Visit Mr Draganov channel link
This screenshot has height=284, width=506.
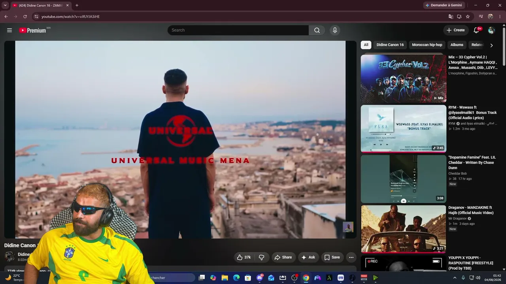(457, 219)
